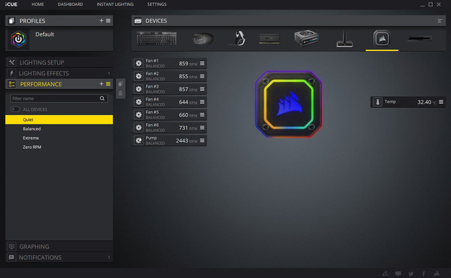
Task: Open the Twitter link icon
Action: pyautogui.click(x=411, y=273)
